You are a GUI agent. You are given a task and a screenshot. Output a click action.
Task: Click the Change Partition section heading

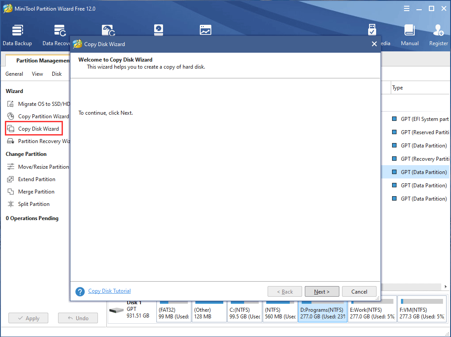pyautogui.click(x=26, y=154)
